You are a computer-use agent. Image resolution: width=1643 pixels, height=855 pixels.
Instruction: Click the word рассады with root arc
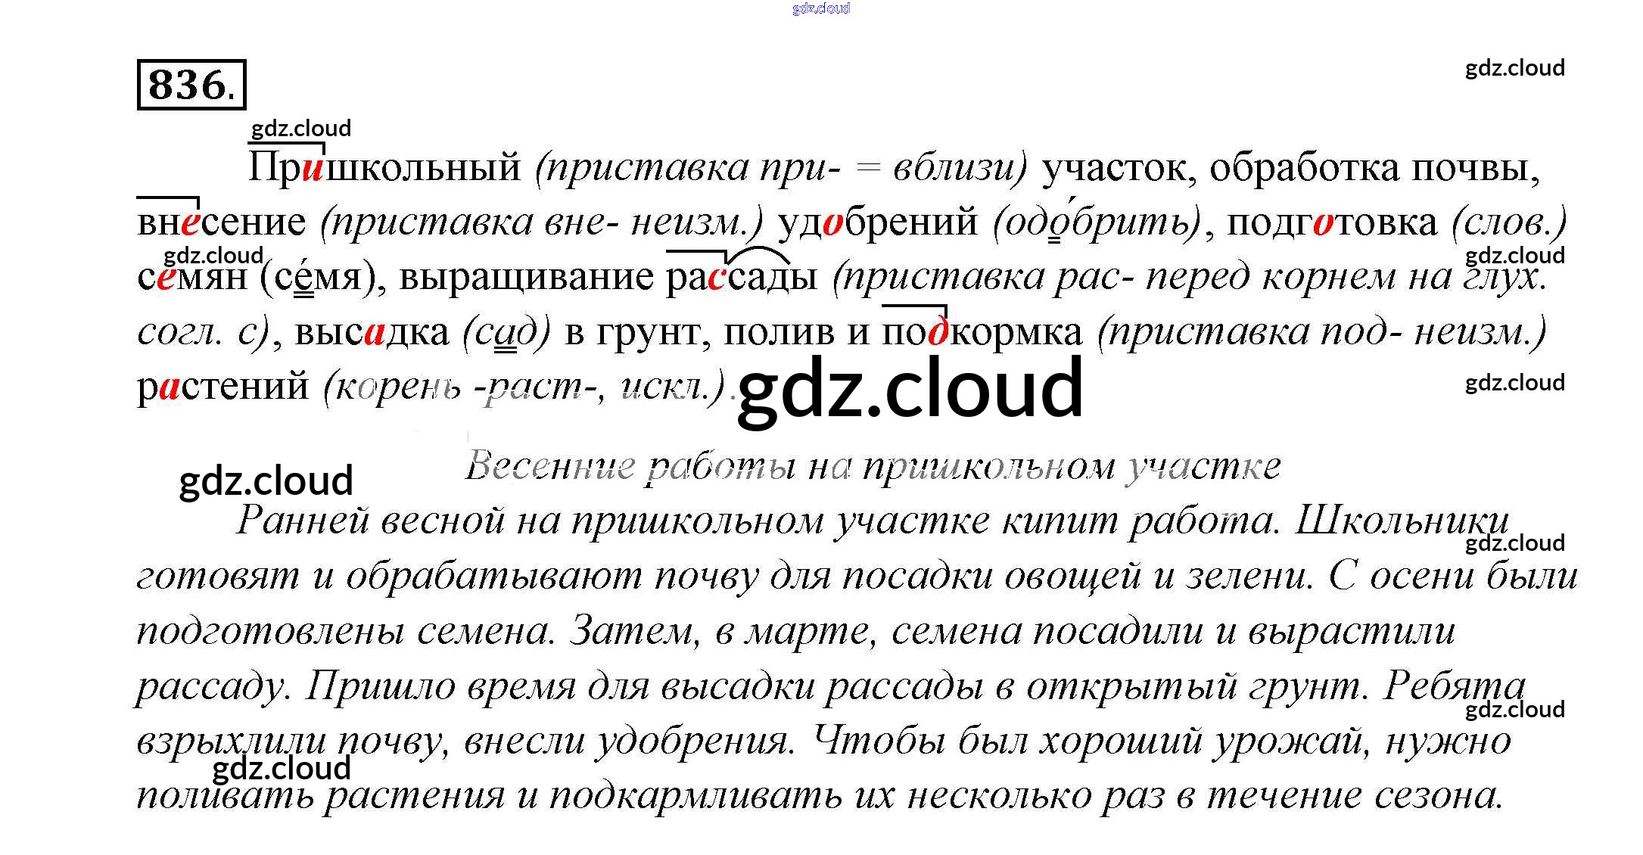(742, 277)
